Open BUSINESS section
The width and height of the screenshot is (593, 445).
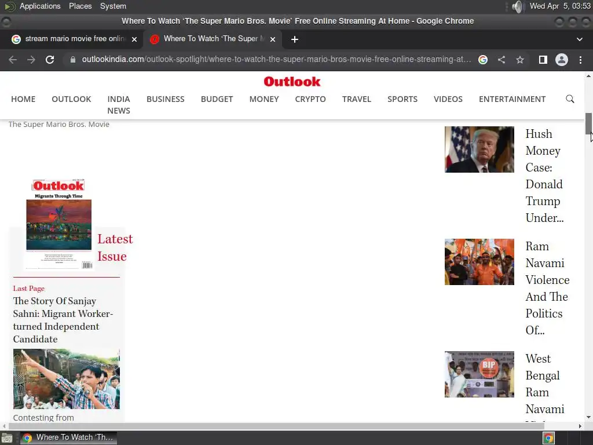(166, 99)
